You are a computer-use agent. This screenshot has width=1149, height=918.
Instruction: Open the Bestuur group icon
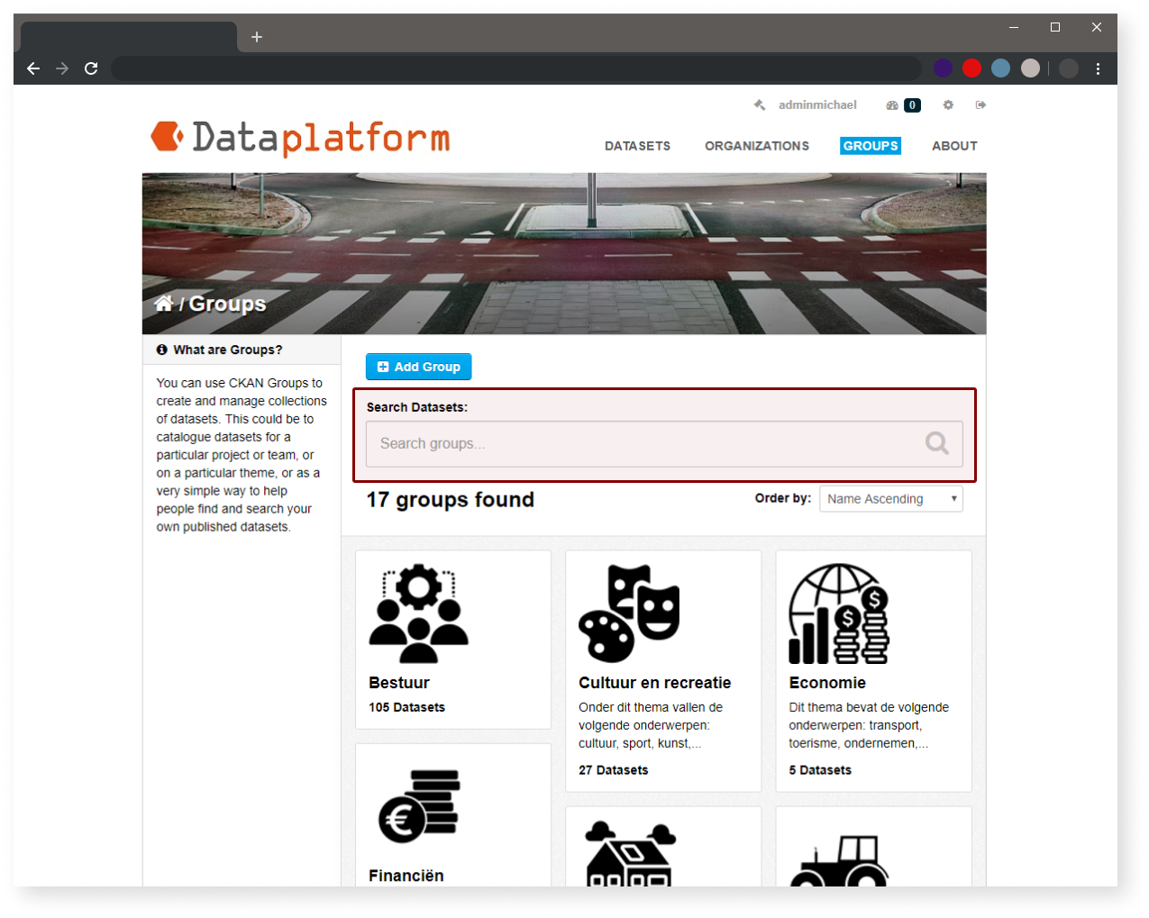(419, 614)
